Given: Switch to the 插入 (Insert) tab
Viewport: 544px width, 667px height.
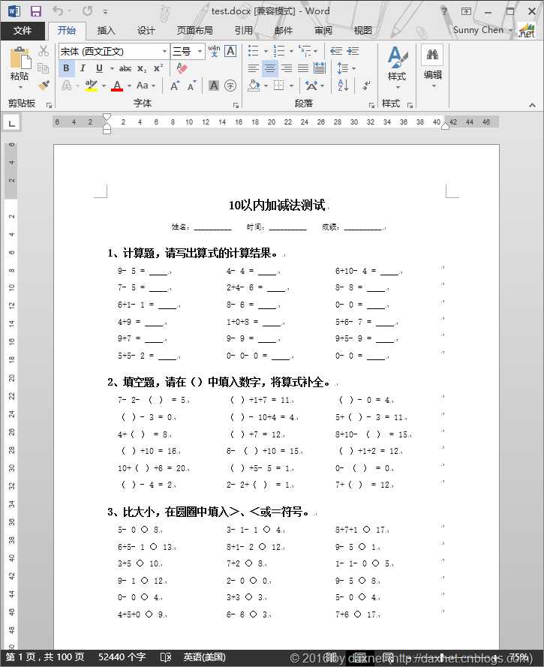Looking at the screenshot, I should (106, 31).
